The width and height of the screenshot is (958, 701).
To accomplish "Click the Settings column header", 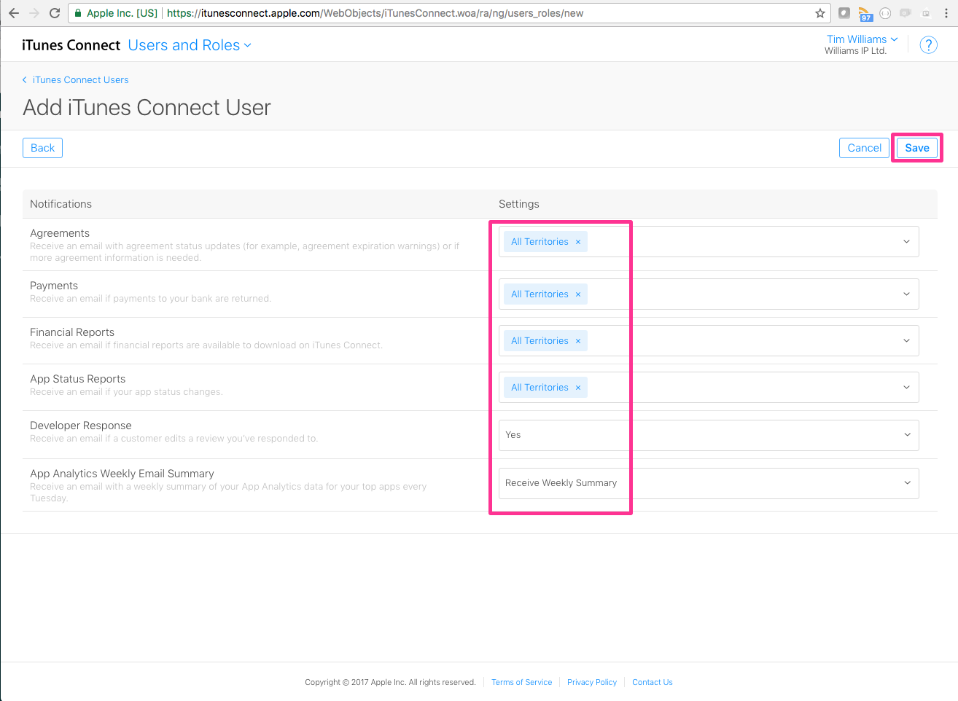I will (519, 204).
